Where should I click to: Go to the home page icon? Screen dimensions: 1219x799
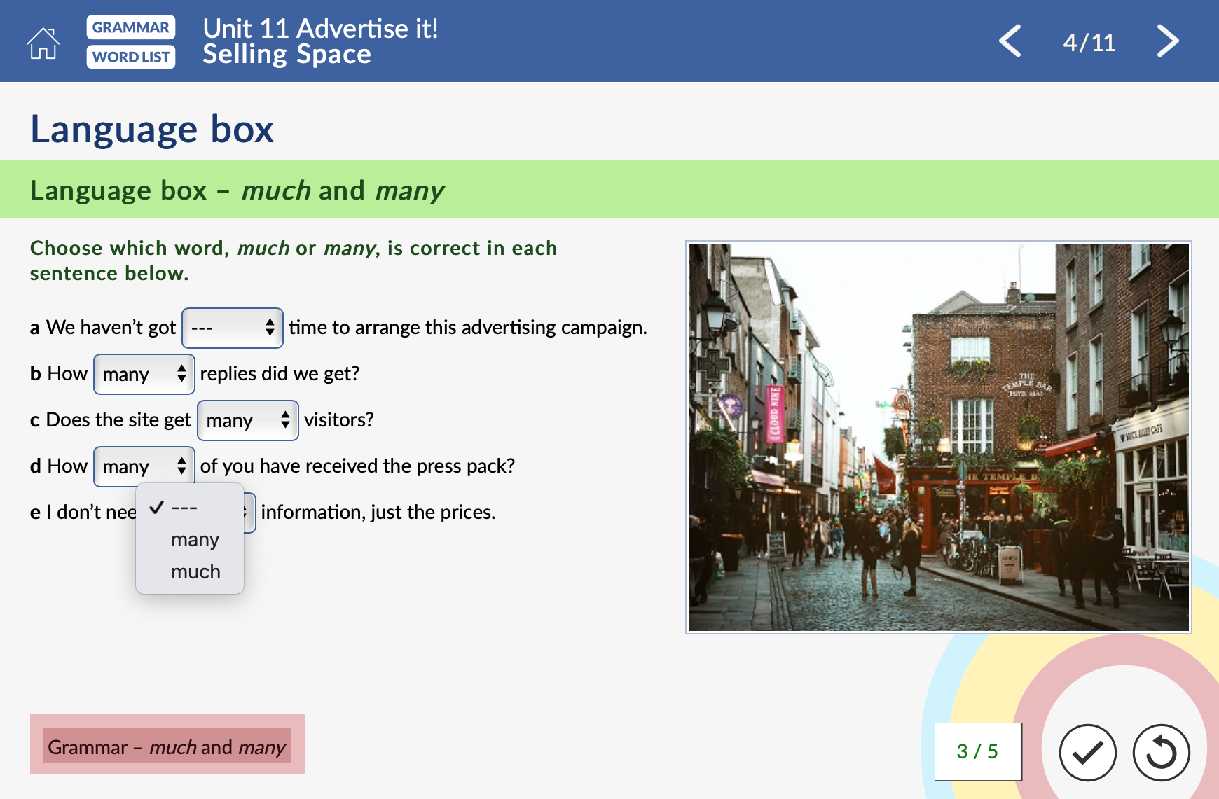(x=43, y=43)
